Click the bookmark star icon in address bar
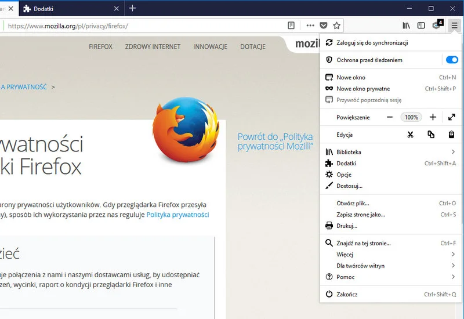This screenshot has height=319, width=464. click(x=336, y=26)
